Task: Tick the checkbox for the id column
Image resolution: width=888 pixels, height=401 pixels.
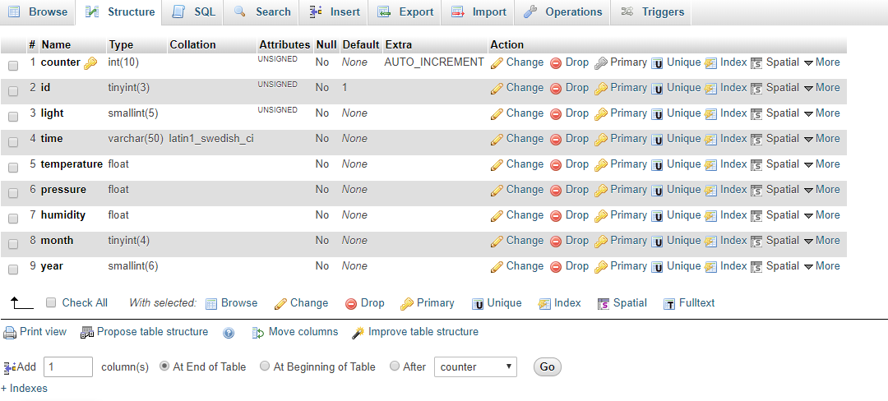Action: 13,91
